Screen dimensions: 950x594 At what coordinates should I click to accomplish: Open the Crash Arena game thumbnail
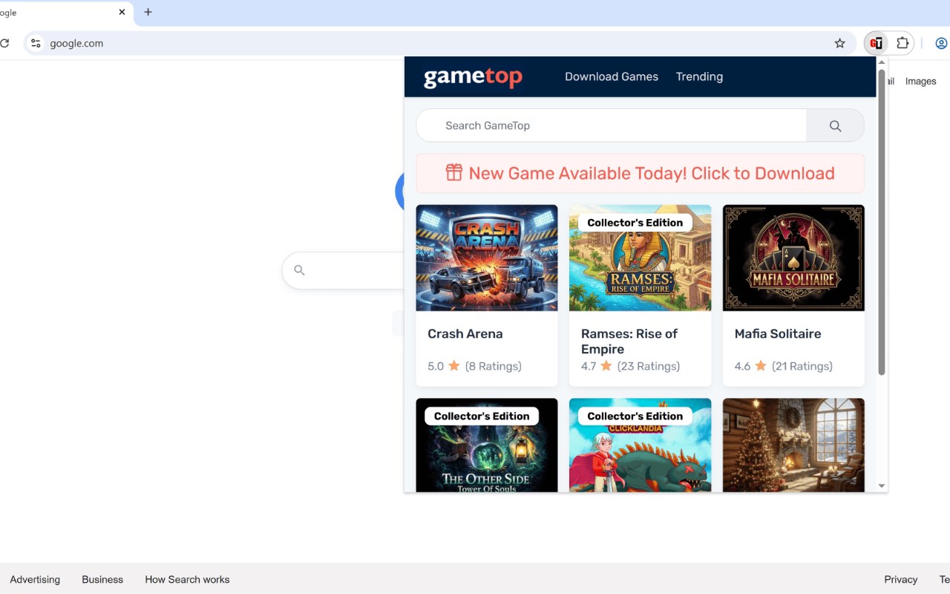pyautogui.click(x=487, y=258)
